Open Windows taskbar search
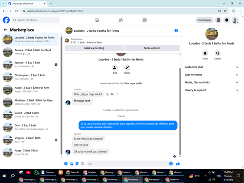 (x=13, y=176)
